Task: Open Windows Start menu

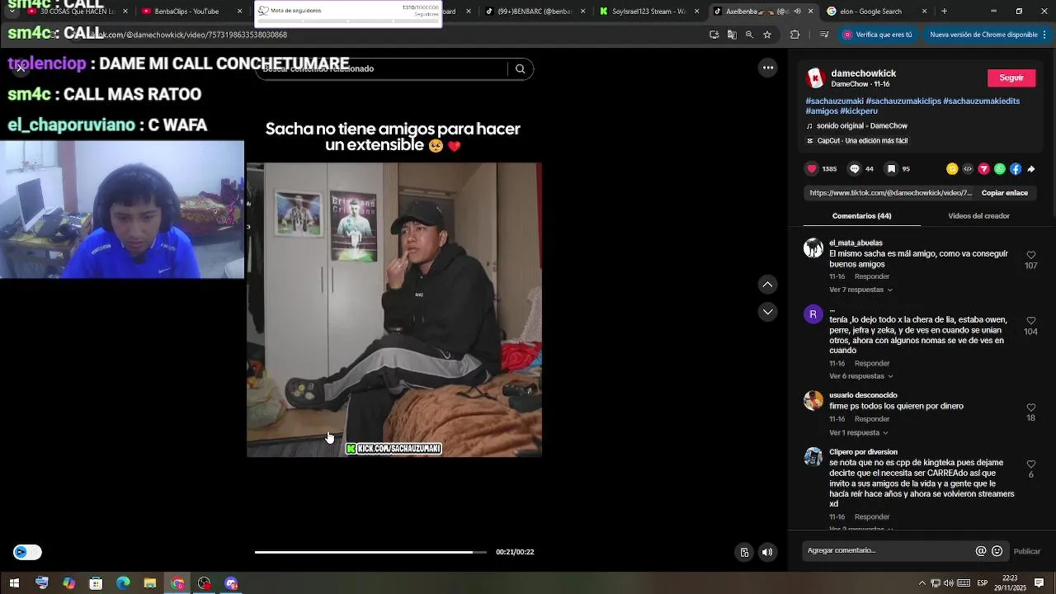Action: tap(14, 583)
